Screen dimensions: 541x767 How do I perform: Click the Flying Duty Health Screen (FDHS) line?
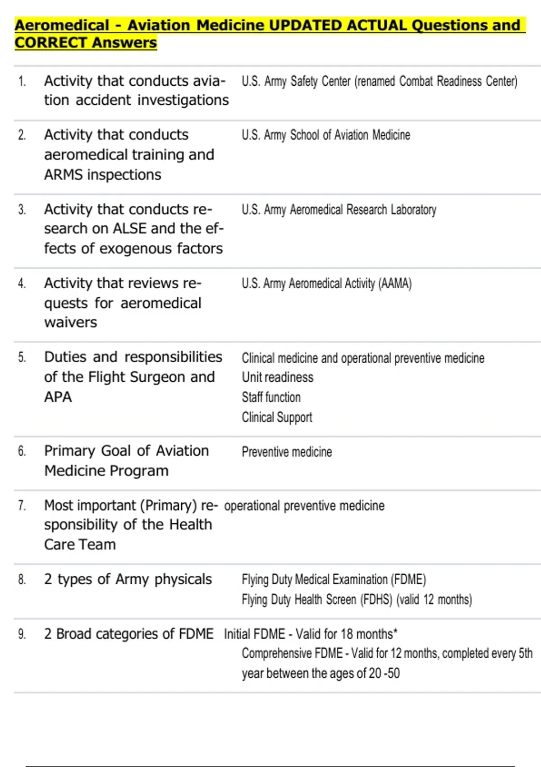(357, 600)
